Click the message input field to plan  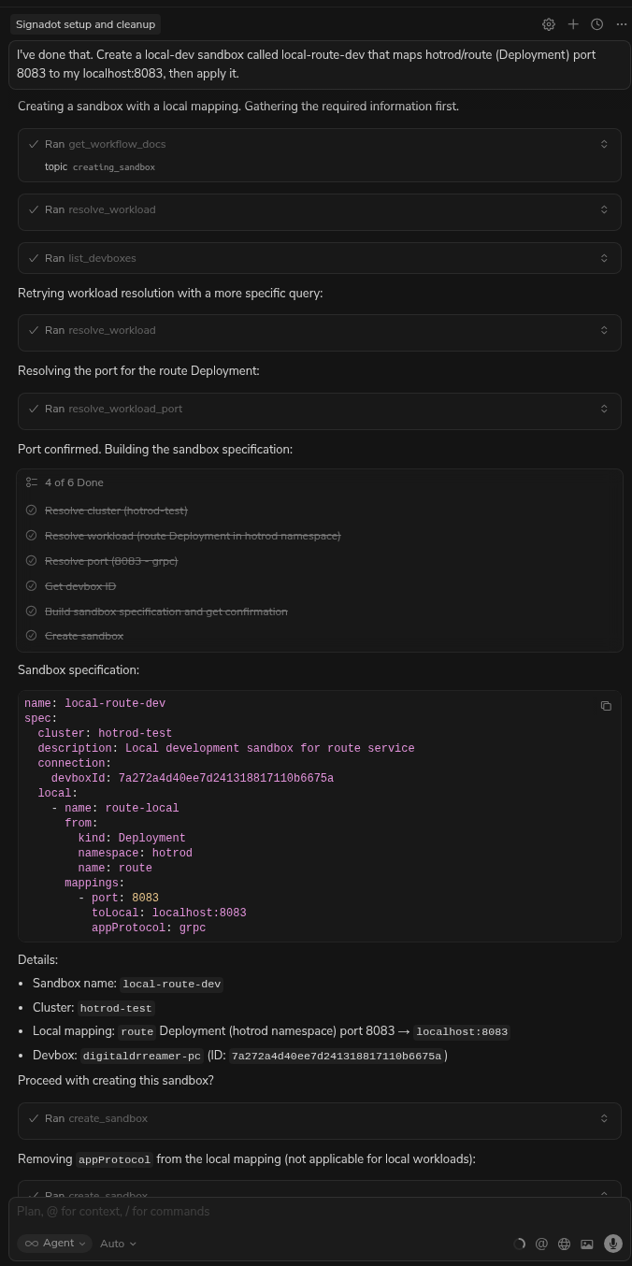280,1211
